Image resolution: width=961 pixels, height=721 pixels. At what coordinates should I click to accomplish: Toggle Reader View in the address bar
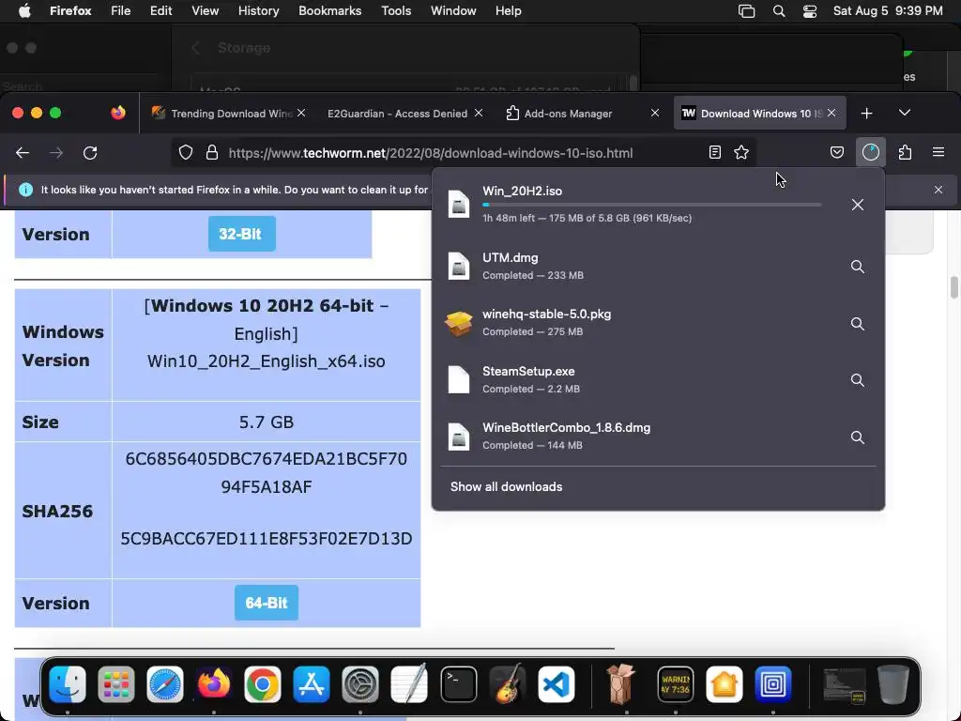(714, 153)
